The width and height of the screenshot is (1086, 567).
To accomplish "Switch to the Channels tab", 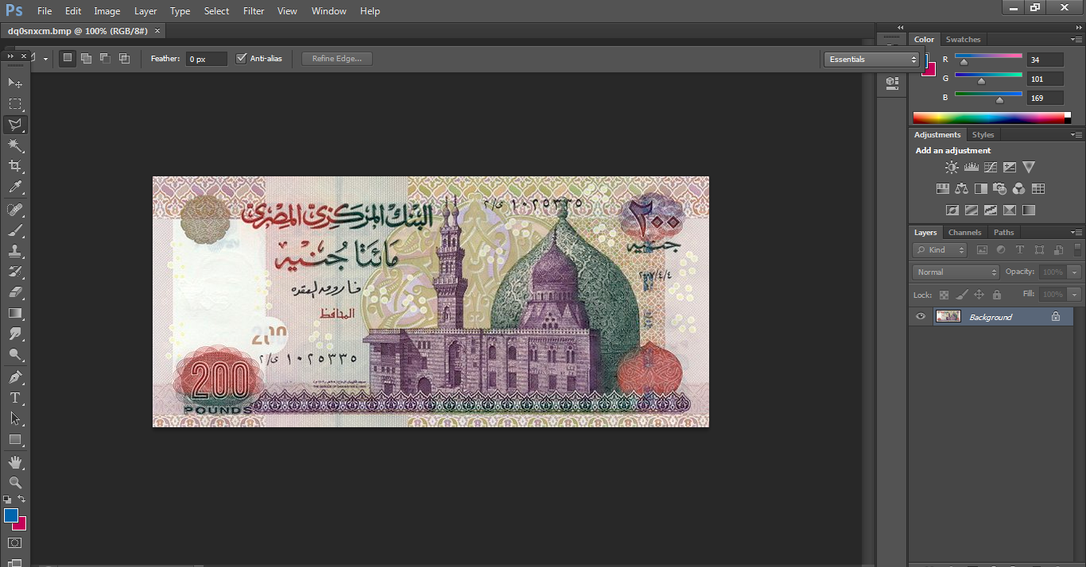I will pos(964,232).
